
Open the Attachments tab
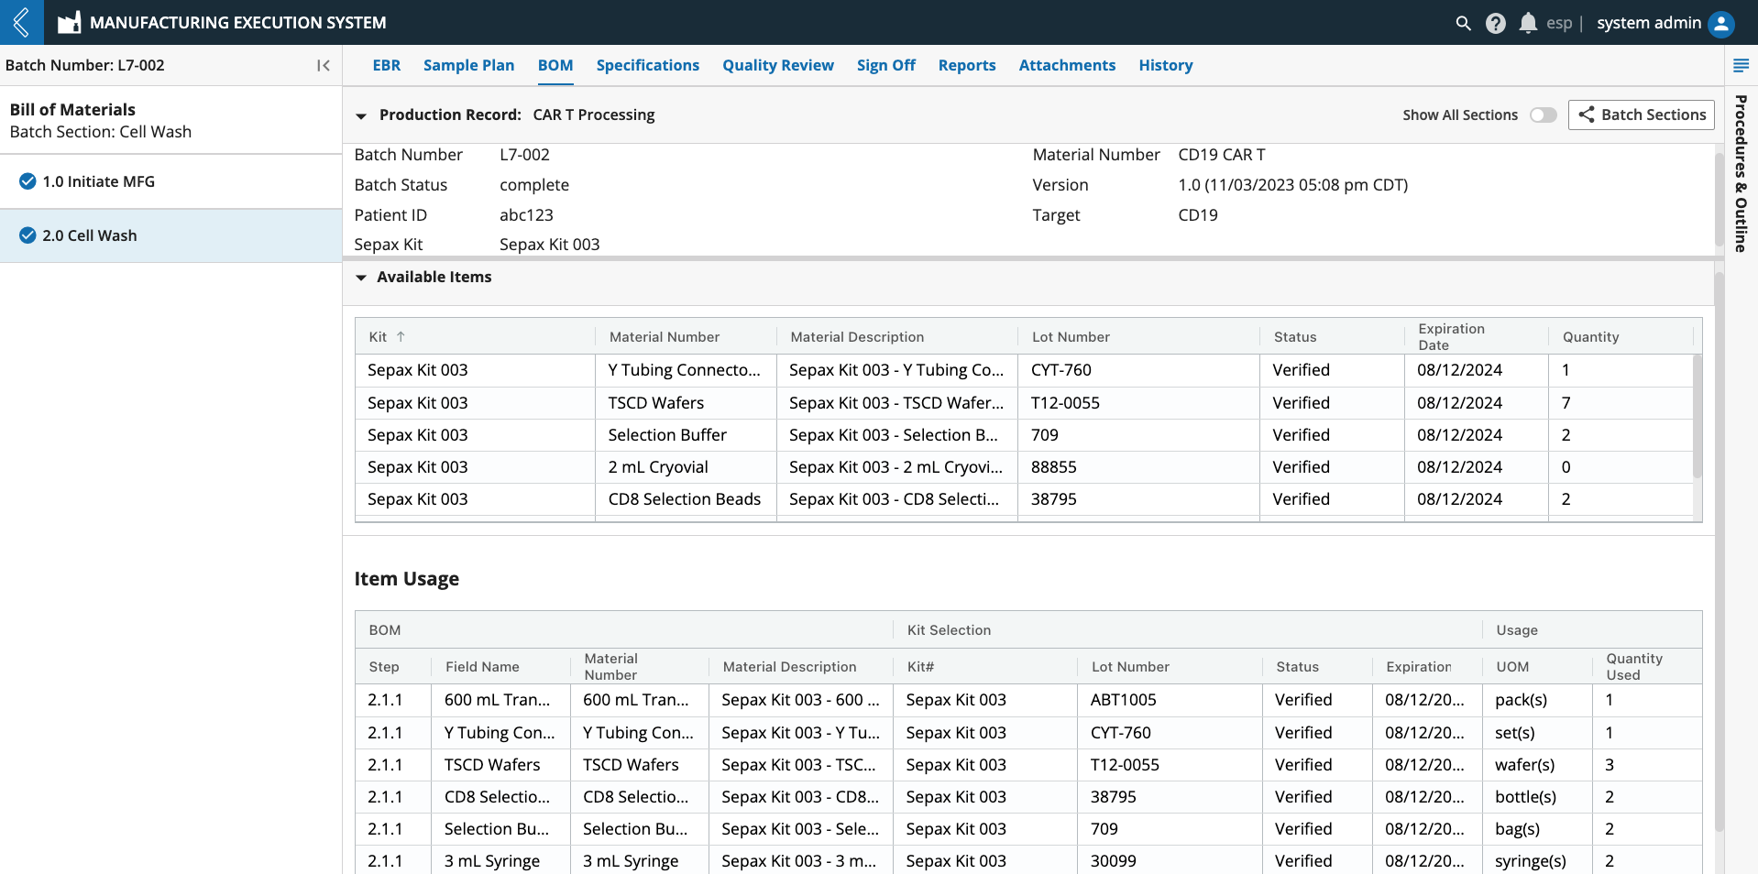click(1067, 65)
